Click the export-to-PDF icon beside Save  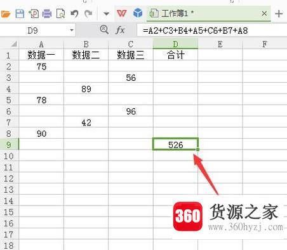pos(34,14)
